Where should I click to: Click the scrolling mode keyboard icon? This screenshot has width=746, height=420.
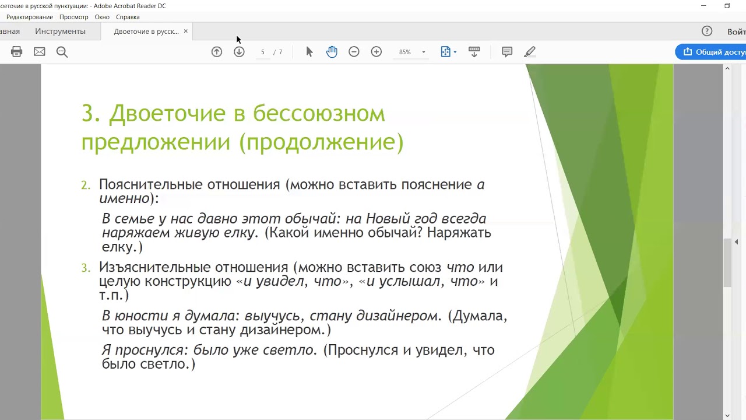[474, 52]
